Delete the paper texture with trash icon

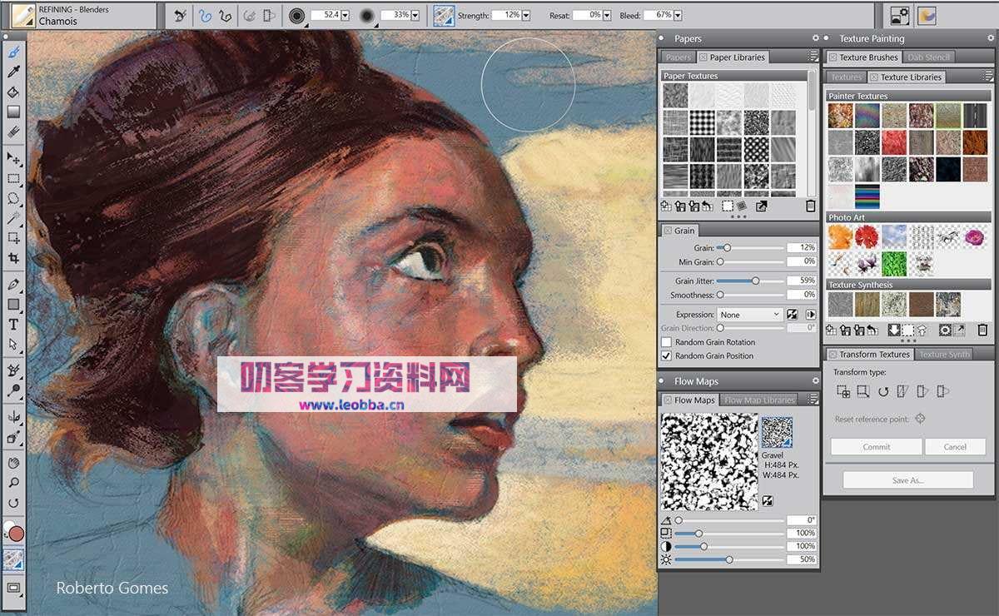[811, 206]
